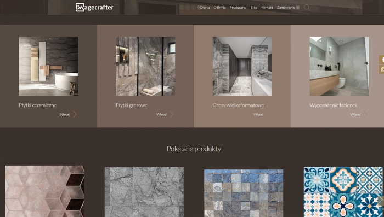
Task: Click the arrow next to Płytki gresowe Więcej
Action: [x=172, y=114]
